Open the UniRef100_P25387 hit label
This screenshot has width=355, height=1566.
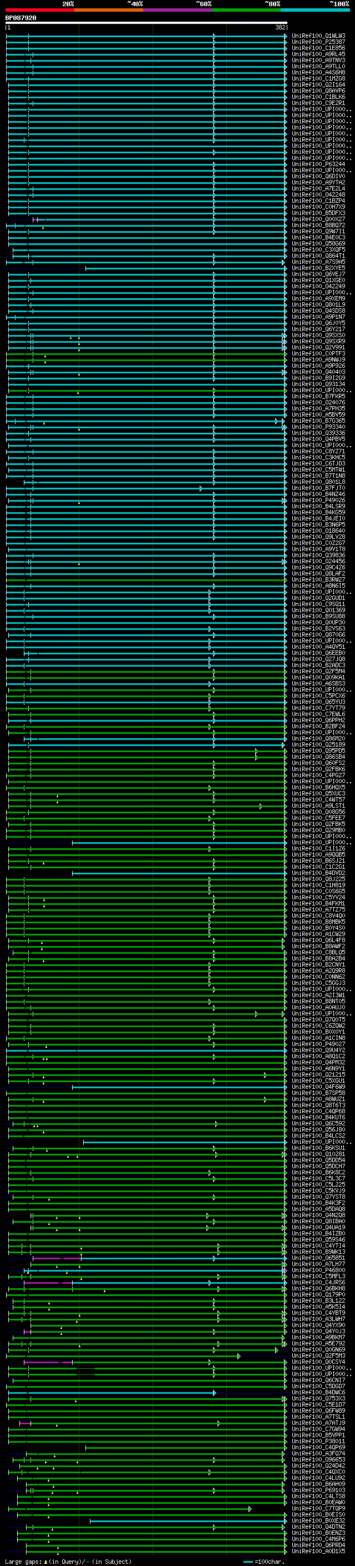(x=318, y=42)
